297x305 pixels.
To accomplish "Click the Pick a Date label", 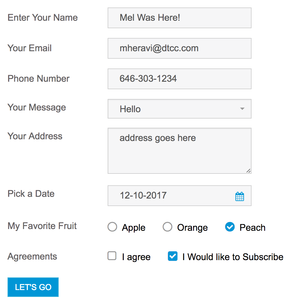I will click(x=31, y=194).
